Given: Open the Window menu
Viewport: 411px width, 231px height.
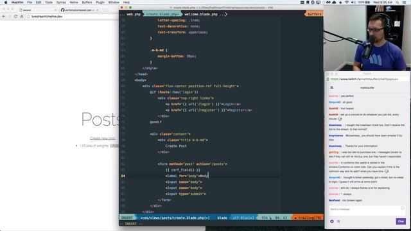Looking at the screenshot, I should 114,3.
